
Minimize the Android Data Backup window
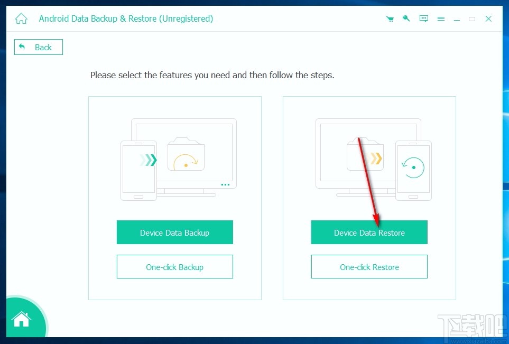[457, 19]
